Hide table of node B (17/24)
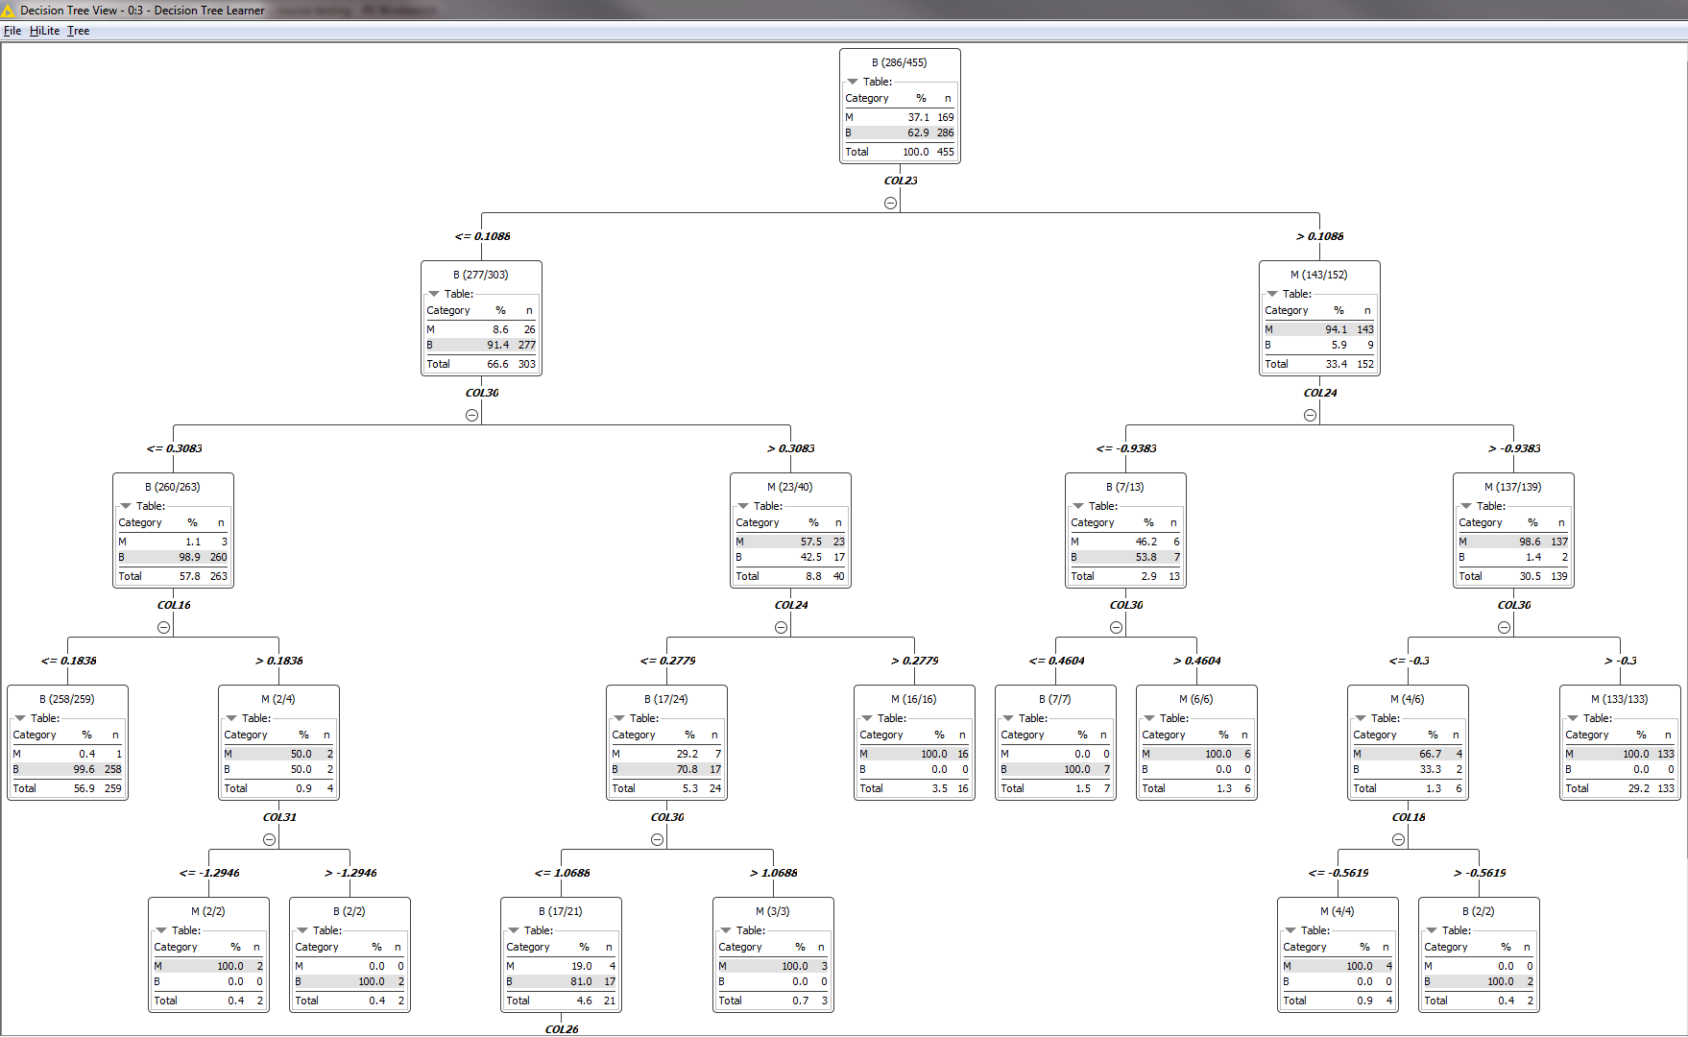This screenshot has height=1037, width=1688. pos(619,718)
